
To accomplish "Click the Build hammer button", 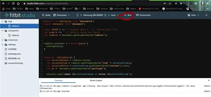I will click(46, 15).
